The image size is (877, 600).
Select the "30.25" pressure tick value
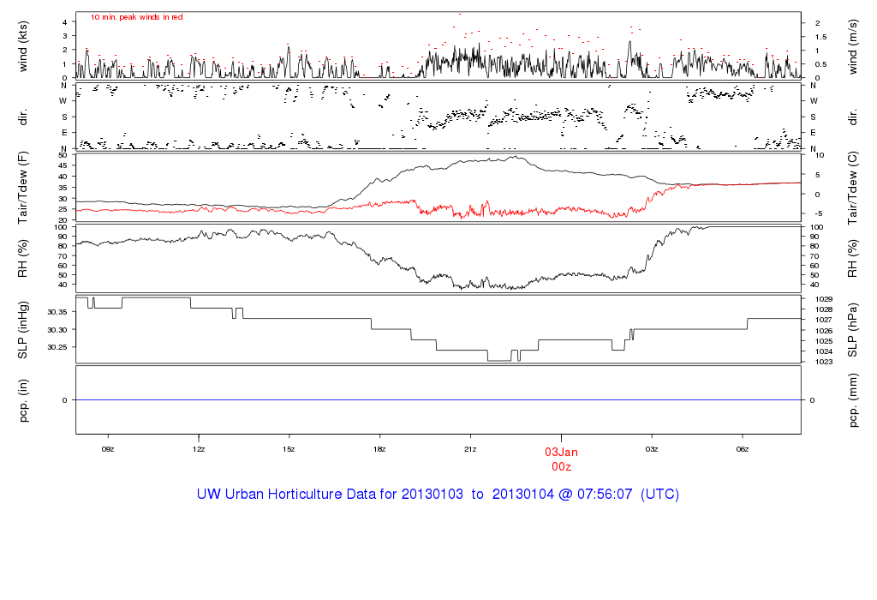57,348
